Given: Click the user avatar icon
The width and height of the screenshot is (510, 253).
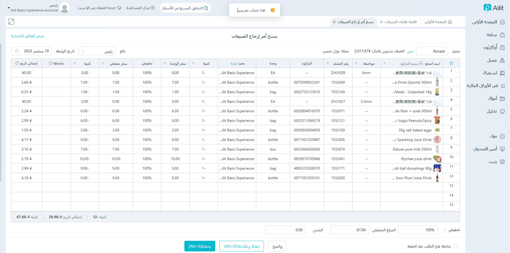Looking at the screenshot, I should coord(65,8).
